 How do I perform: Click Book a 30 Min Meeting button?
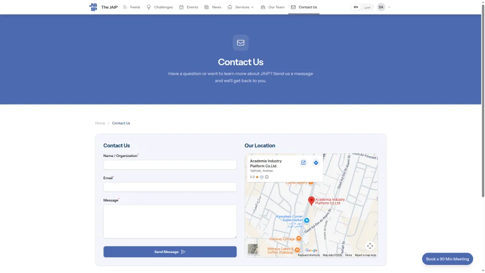click(x=447, y=259)
